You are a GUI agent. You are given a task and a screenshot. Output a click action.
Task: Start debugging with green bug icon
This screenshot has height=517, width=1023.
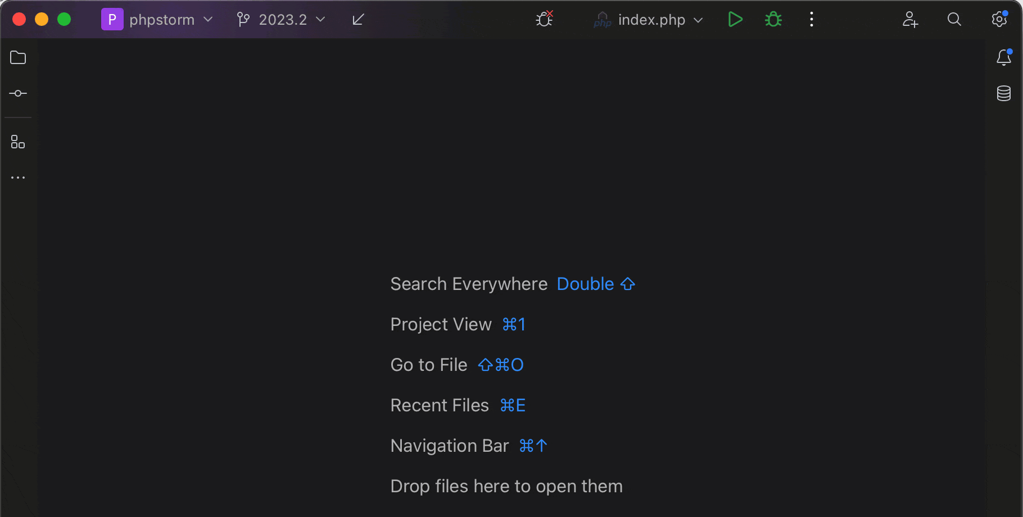click(x=773, y=20)
